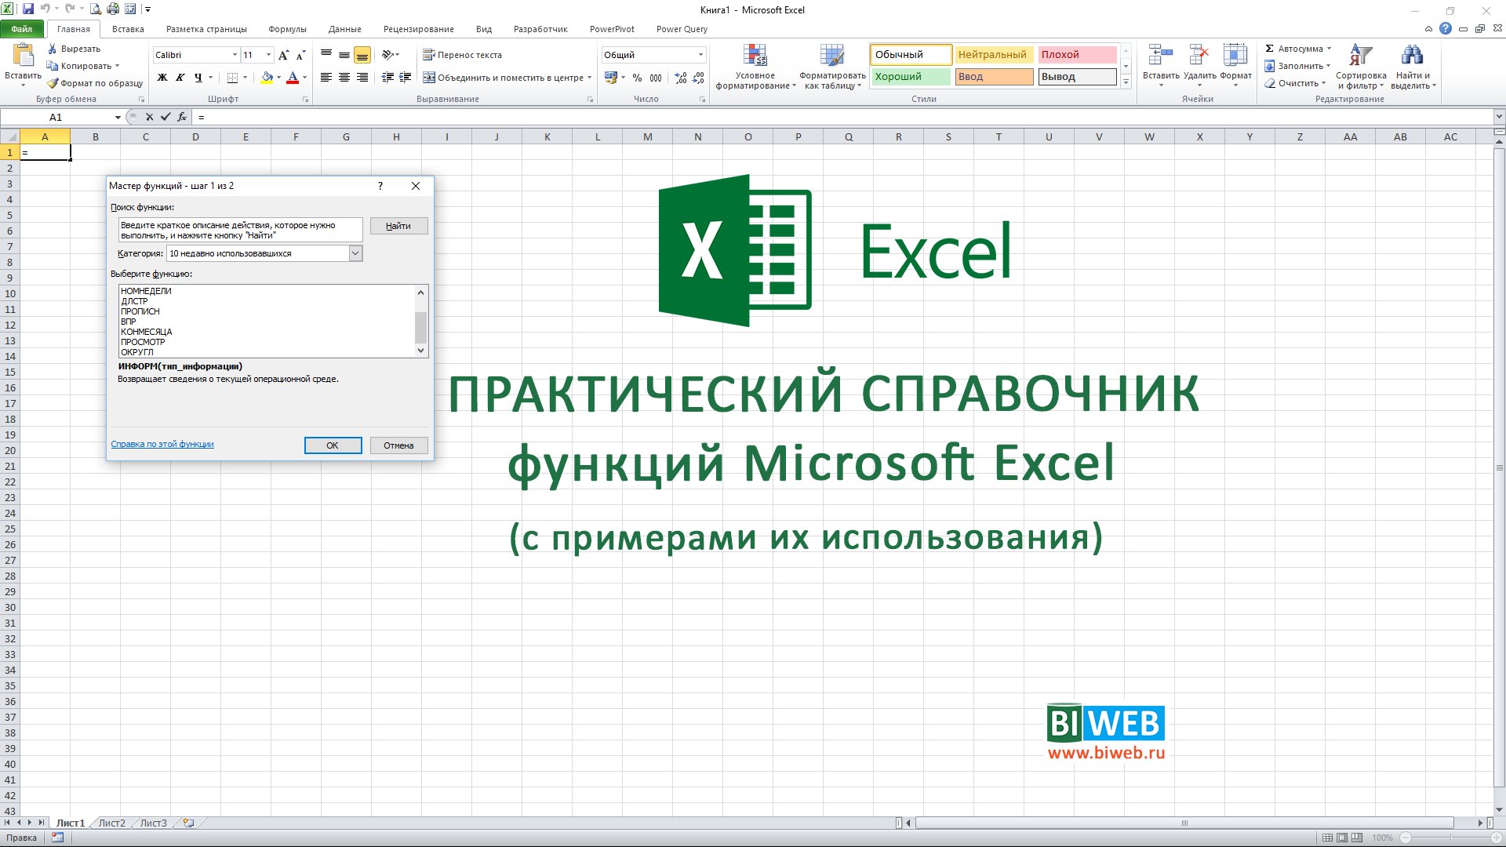Expand the Категория dropdown in function wizard
Viewport: 1506px width, 847px height.
coord(355,253)
